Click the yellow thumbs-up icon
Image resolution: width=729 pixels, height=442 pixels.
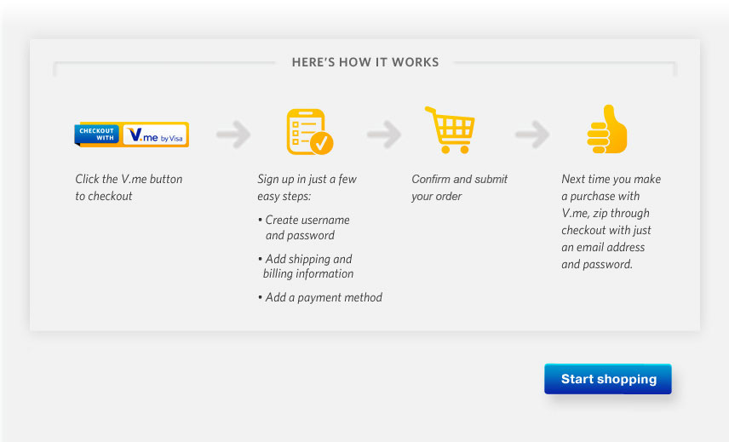click(x=606, y=130)
